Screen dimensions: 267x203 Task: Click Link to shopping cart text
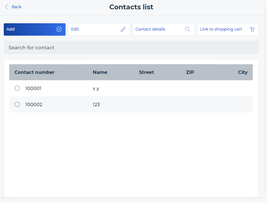[221, 29]
